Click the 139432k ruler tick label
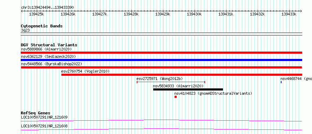This screenshot has width=312, height=134. point(257,14)
